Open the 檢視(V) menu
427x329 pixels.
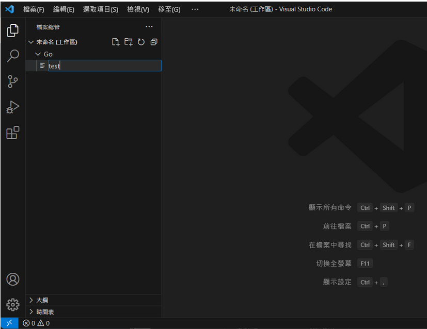coord(138,9)
